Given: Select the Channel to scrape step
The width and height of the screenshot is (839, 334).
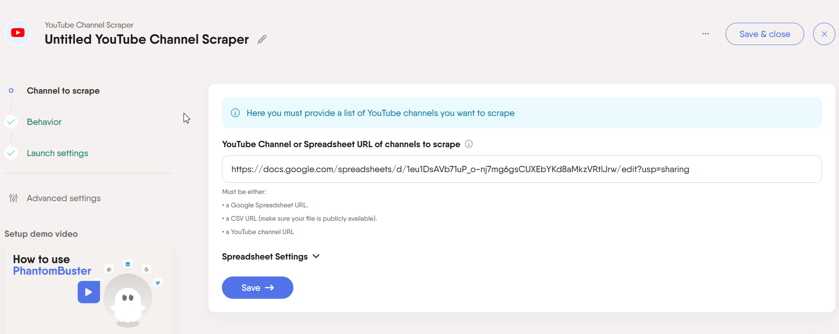Looking at the screenshot, I should (63, 91).
